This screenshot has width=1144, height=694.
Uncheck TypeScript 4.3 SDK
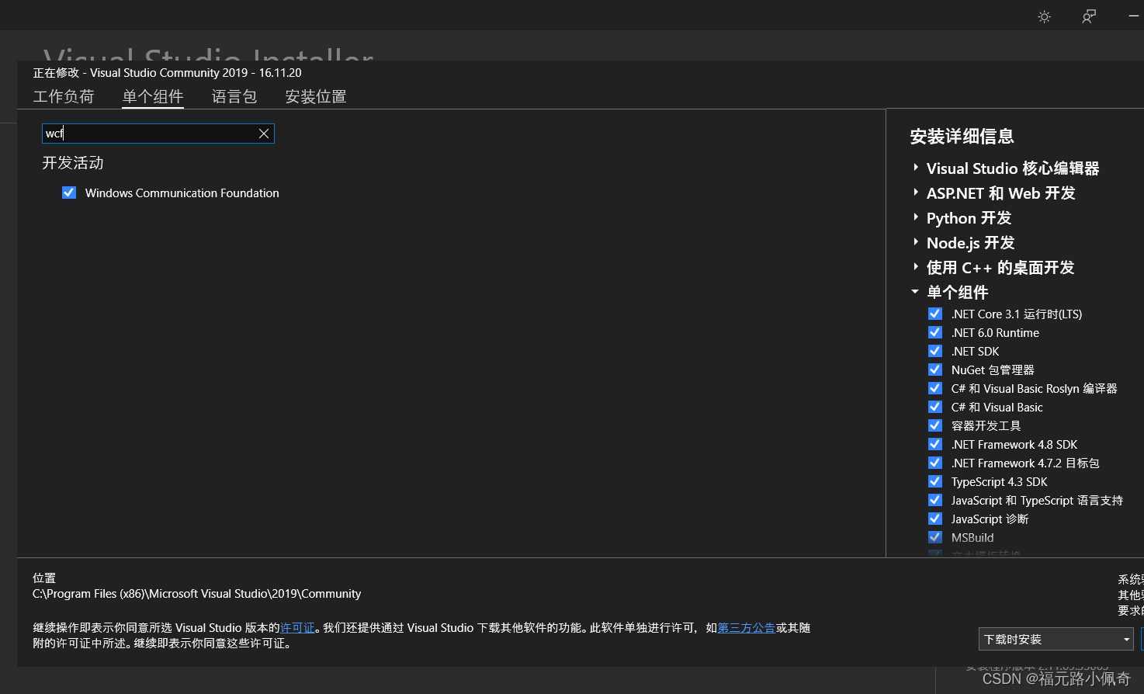click(x=935, y=481)
